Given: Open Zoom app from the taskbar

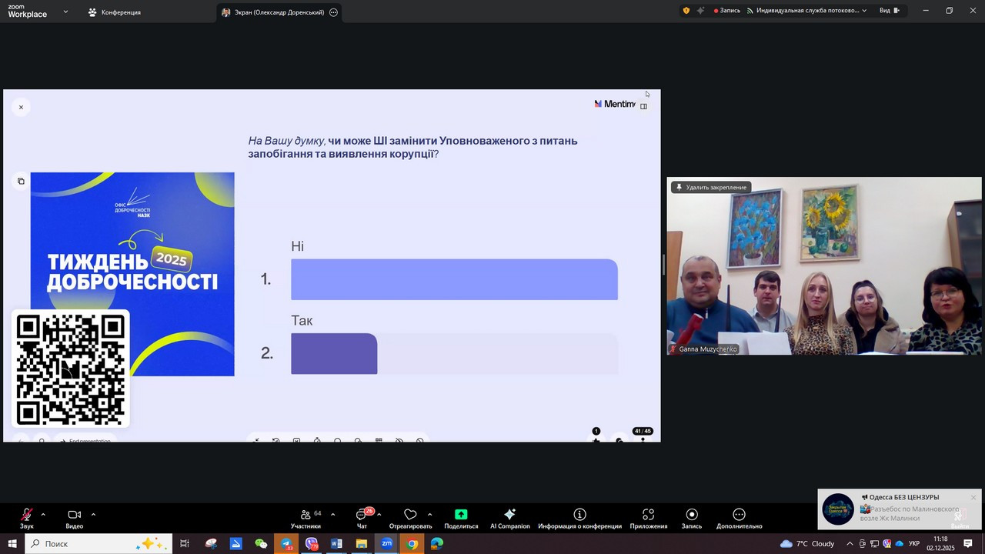Looking at the screenshot, I should click(386, 544).
